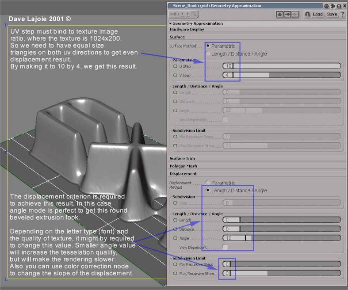Viewport: 348px width, 290px height.
Task: Click the displacement Angle animation marker
Action: [175, 238]
